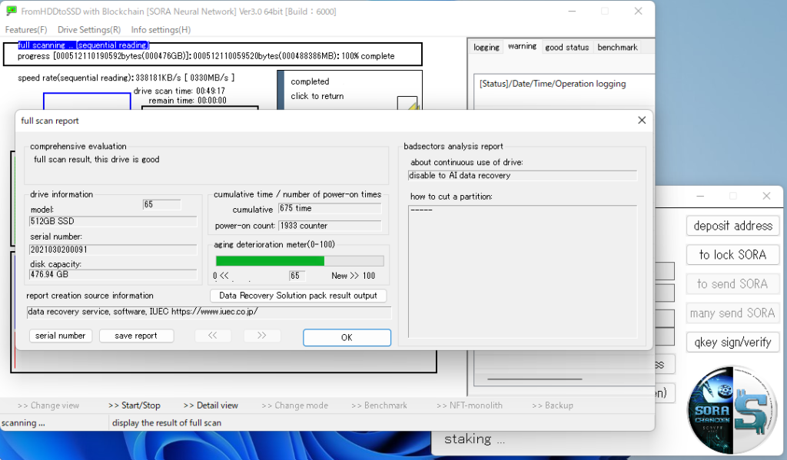Image resolution: width=787 pixels, height=460 pixels.
Task: Click >> Benchmark in the bottom bar
Action: click(379, 405)
